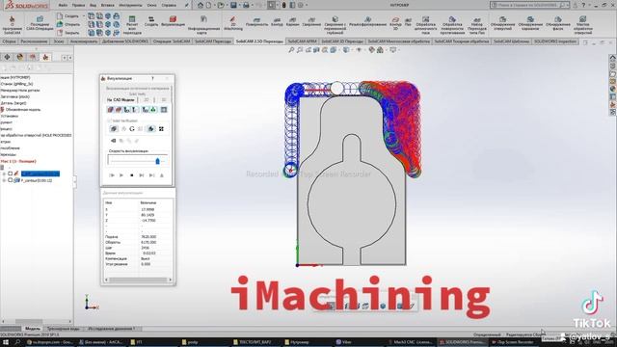This screenshot has height=347, width=617.
Task: Click the Подача value in simulation data table
Action: pos(148,237)
